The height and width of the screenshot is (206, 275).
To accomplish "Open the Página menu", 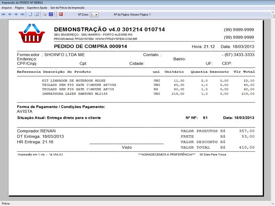I will 19,8.
